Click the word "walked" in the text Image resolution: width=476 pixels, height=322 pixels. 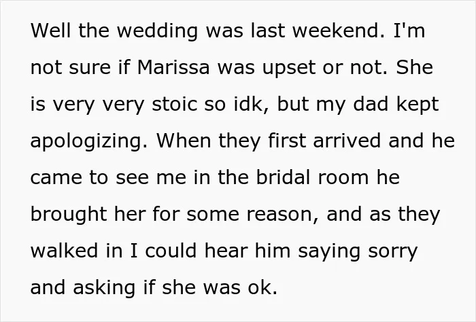point(65,251)
